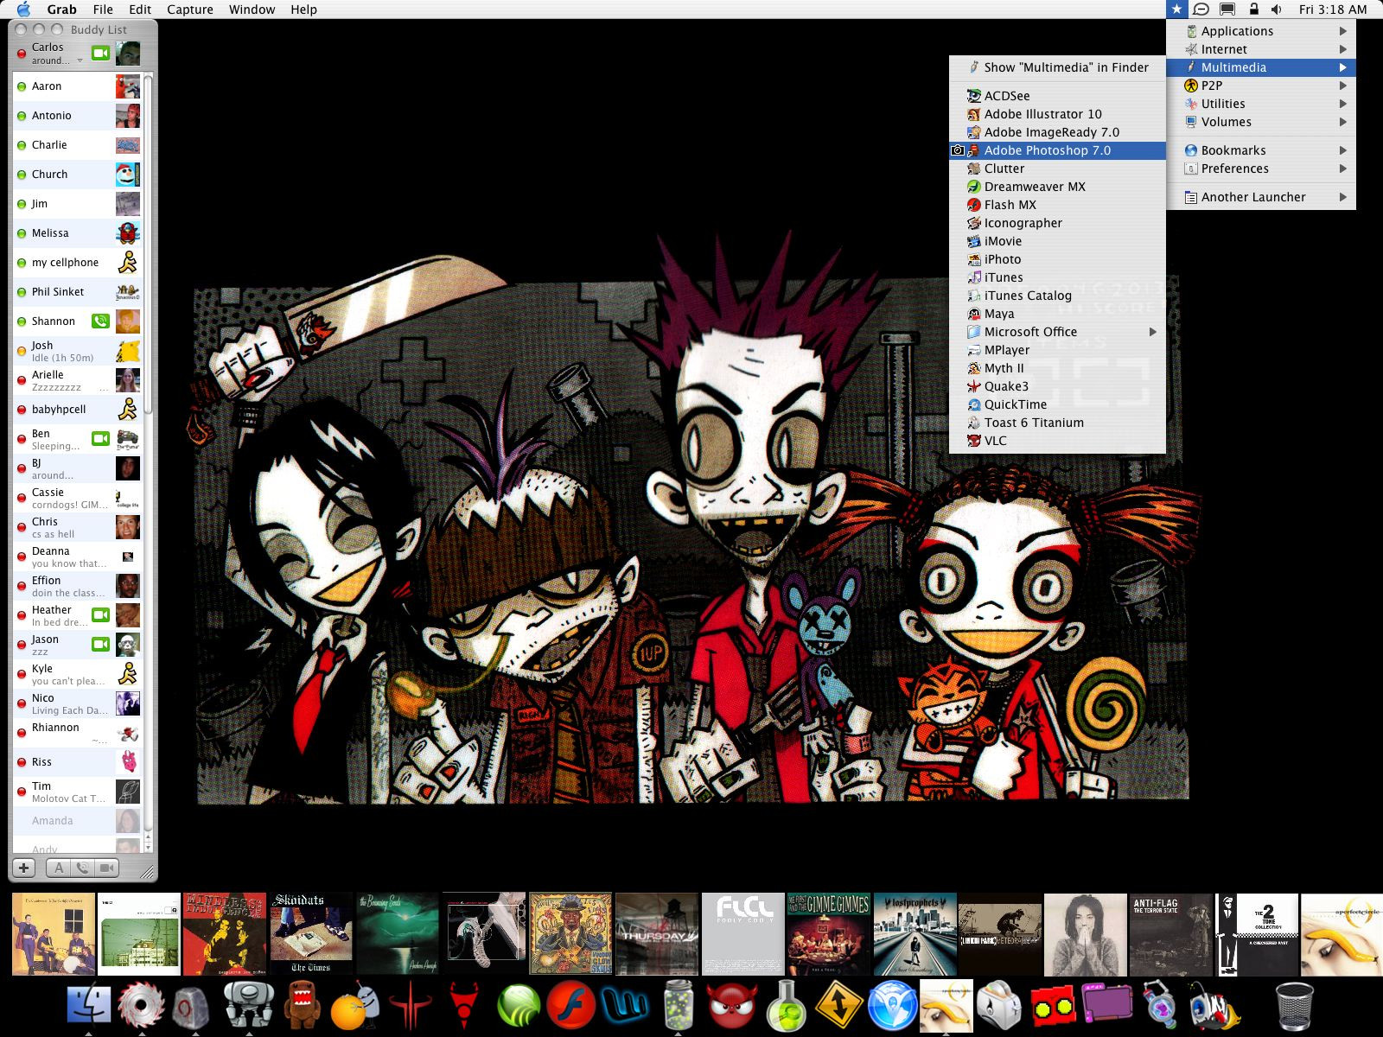1383x1037 pixels.
Task: Open the volume icon in menu bar
Action: click(x=1277, y=10)
